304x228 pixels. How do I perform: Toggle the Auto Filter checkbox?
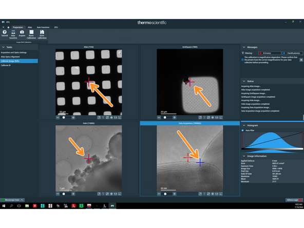(x=242, y=130)
